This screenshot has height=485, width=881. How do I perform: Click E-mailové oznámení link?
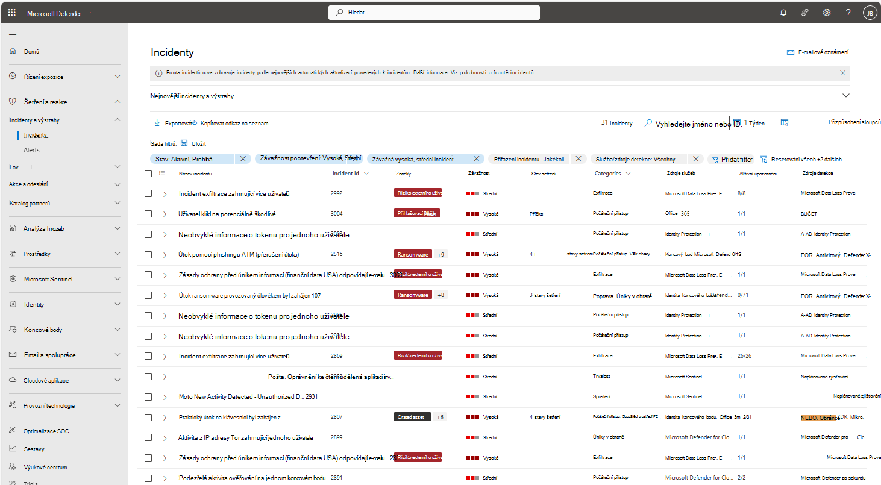click(818, 52)
